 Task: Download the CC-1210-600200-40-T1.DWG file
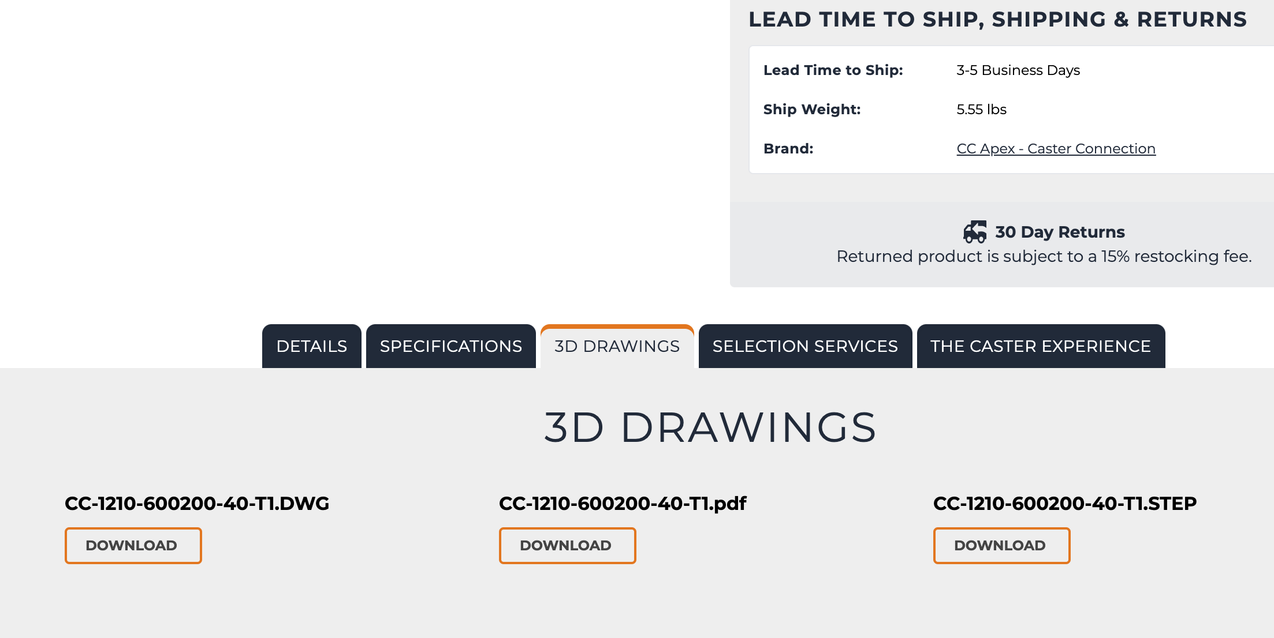coord(133,545)
